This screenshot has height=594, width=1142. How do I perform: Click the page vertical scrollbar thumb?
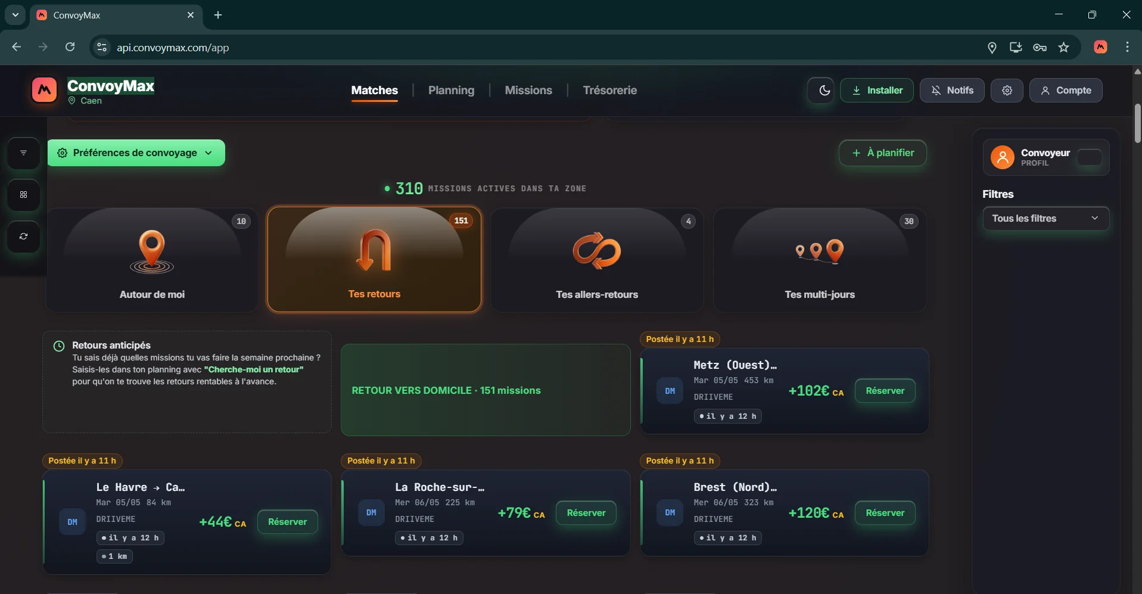1137,123
